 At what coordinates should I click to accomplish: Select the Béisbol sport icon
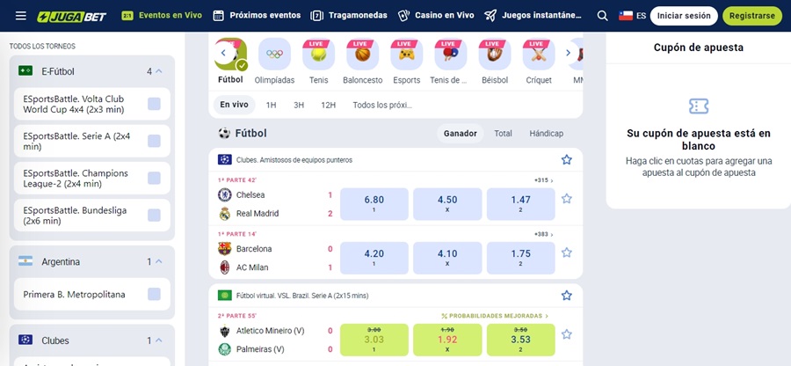[x=494, y=54]
